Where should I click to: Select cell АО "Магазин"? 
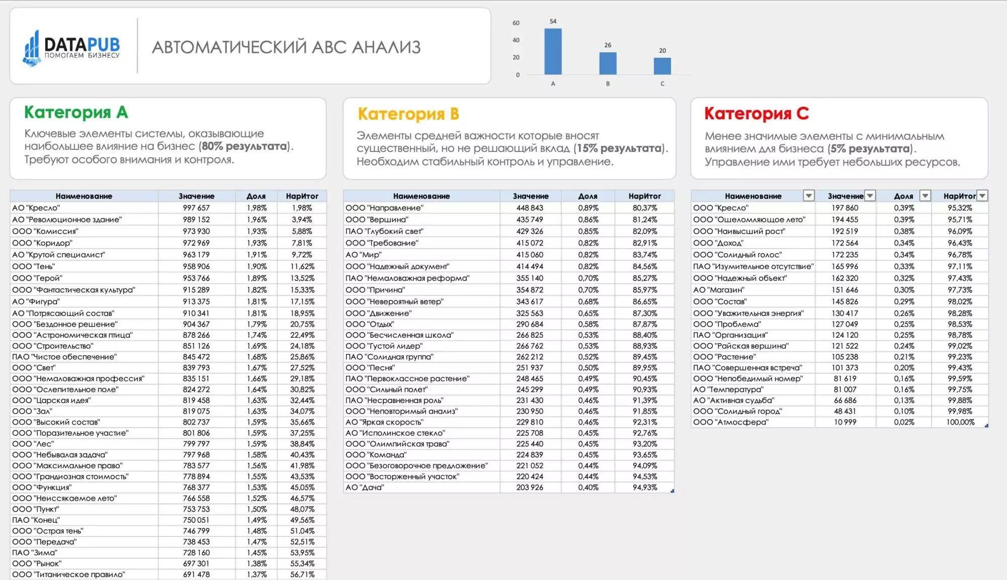pyautogui.click(x=753, y=290)
